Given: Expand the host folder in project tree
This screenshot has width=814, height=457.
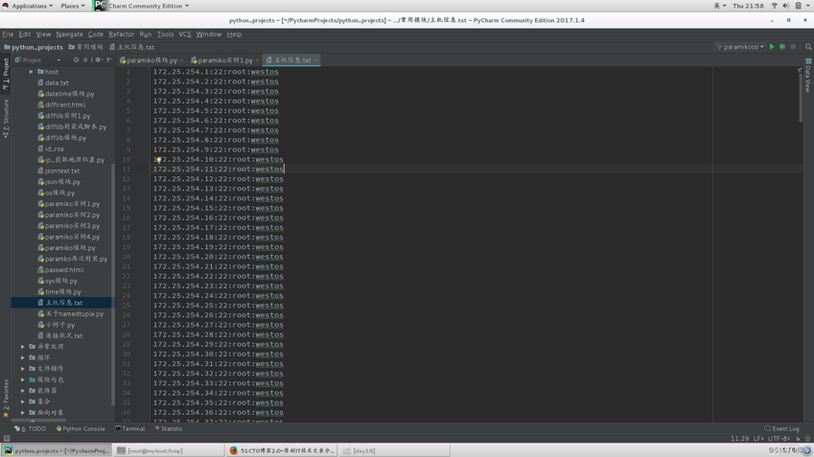Looking at the screenshot, I should pyautogui.click(x=31, y=72).
